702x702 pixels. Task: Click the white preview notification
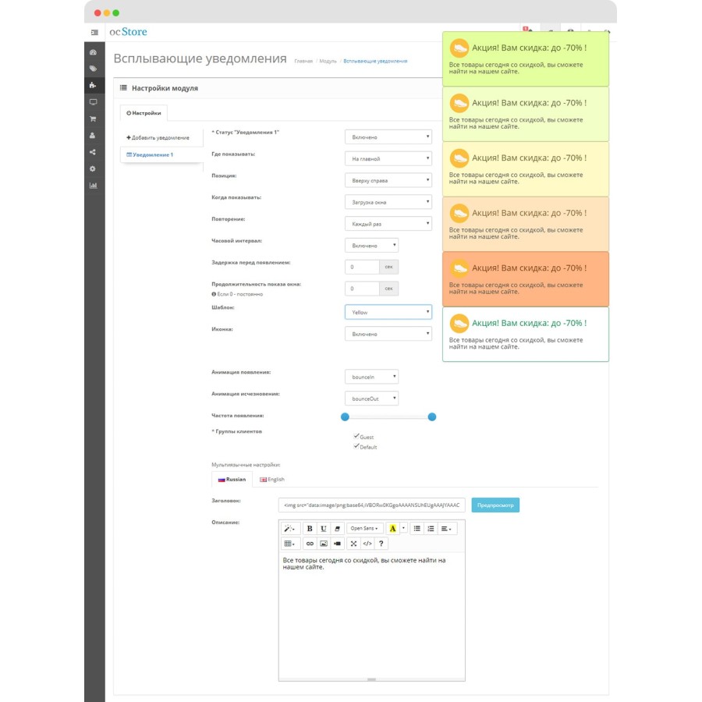tap(526, 334)
